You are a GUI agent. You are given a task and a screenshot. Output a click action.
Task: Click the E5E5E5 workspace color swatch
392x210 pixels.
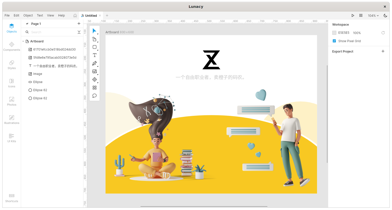click(x=334, y=33)
